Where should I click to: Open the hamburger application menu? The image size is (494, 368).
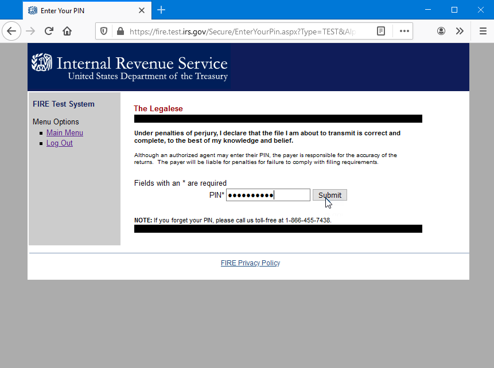483,31
